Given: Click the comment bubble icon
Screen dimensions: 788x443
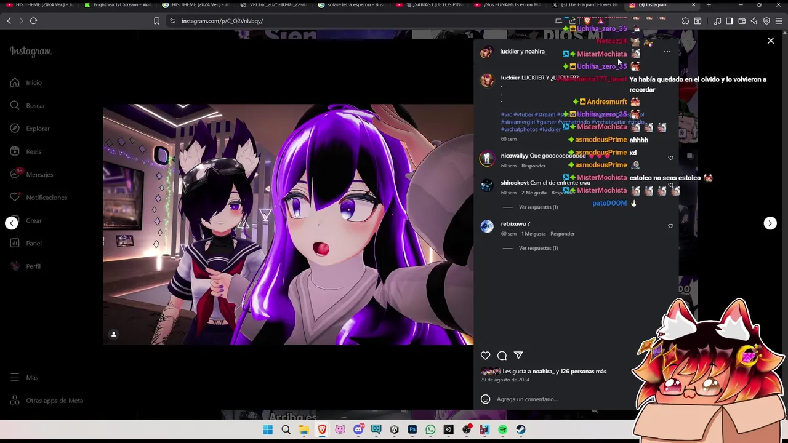Looking at the screenshot, I should coord(502,356).
